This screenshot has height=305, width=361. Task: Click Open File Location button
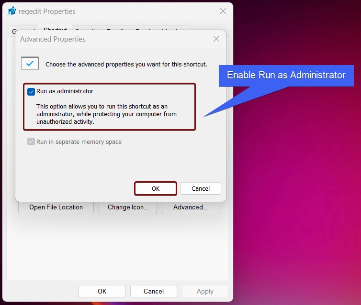[x=56, y=207]
